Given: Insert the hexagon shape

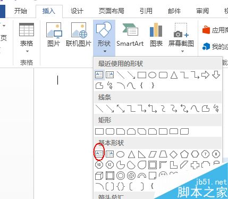Looking at the screenshot, I should click(x=195, y=154).
